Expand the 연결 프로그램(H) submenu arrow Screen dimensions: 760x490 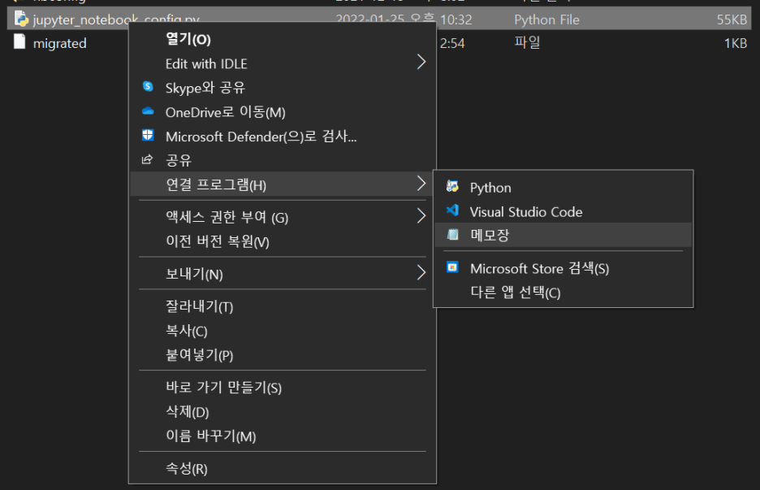pos(421,184)
